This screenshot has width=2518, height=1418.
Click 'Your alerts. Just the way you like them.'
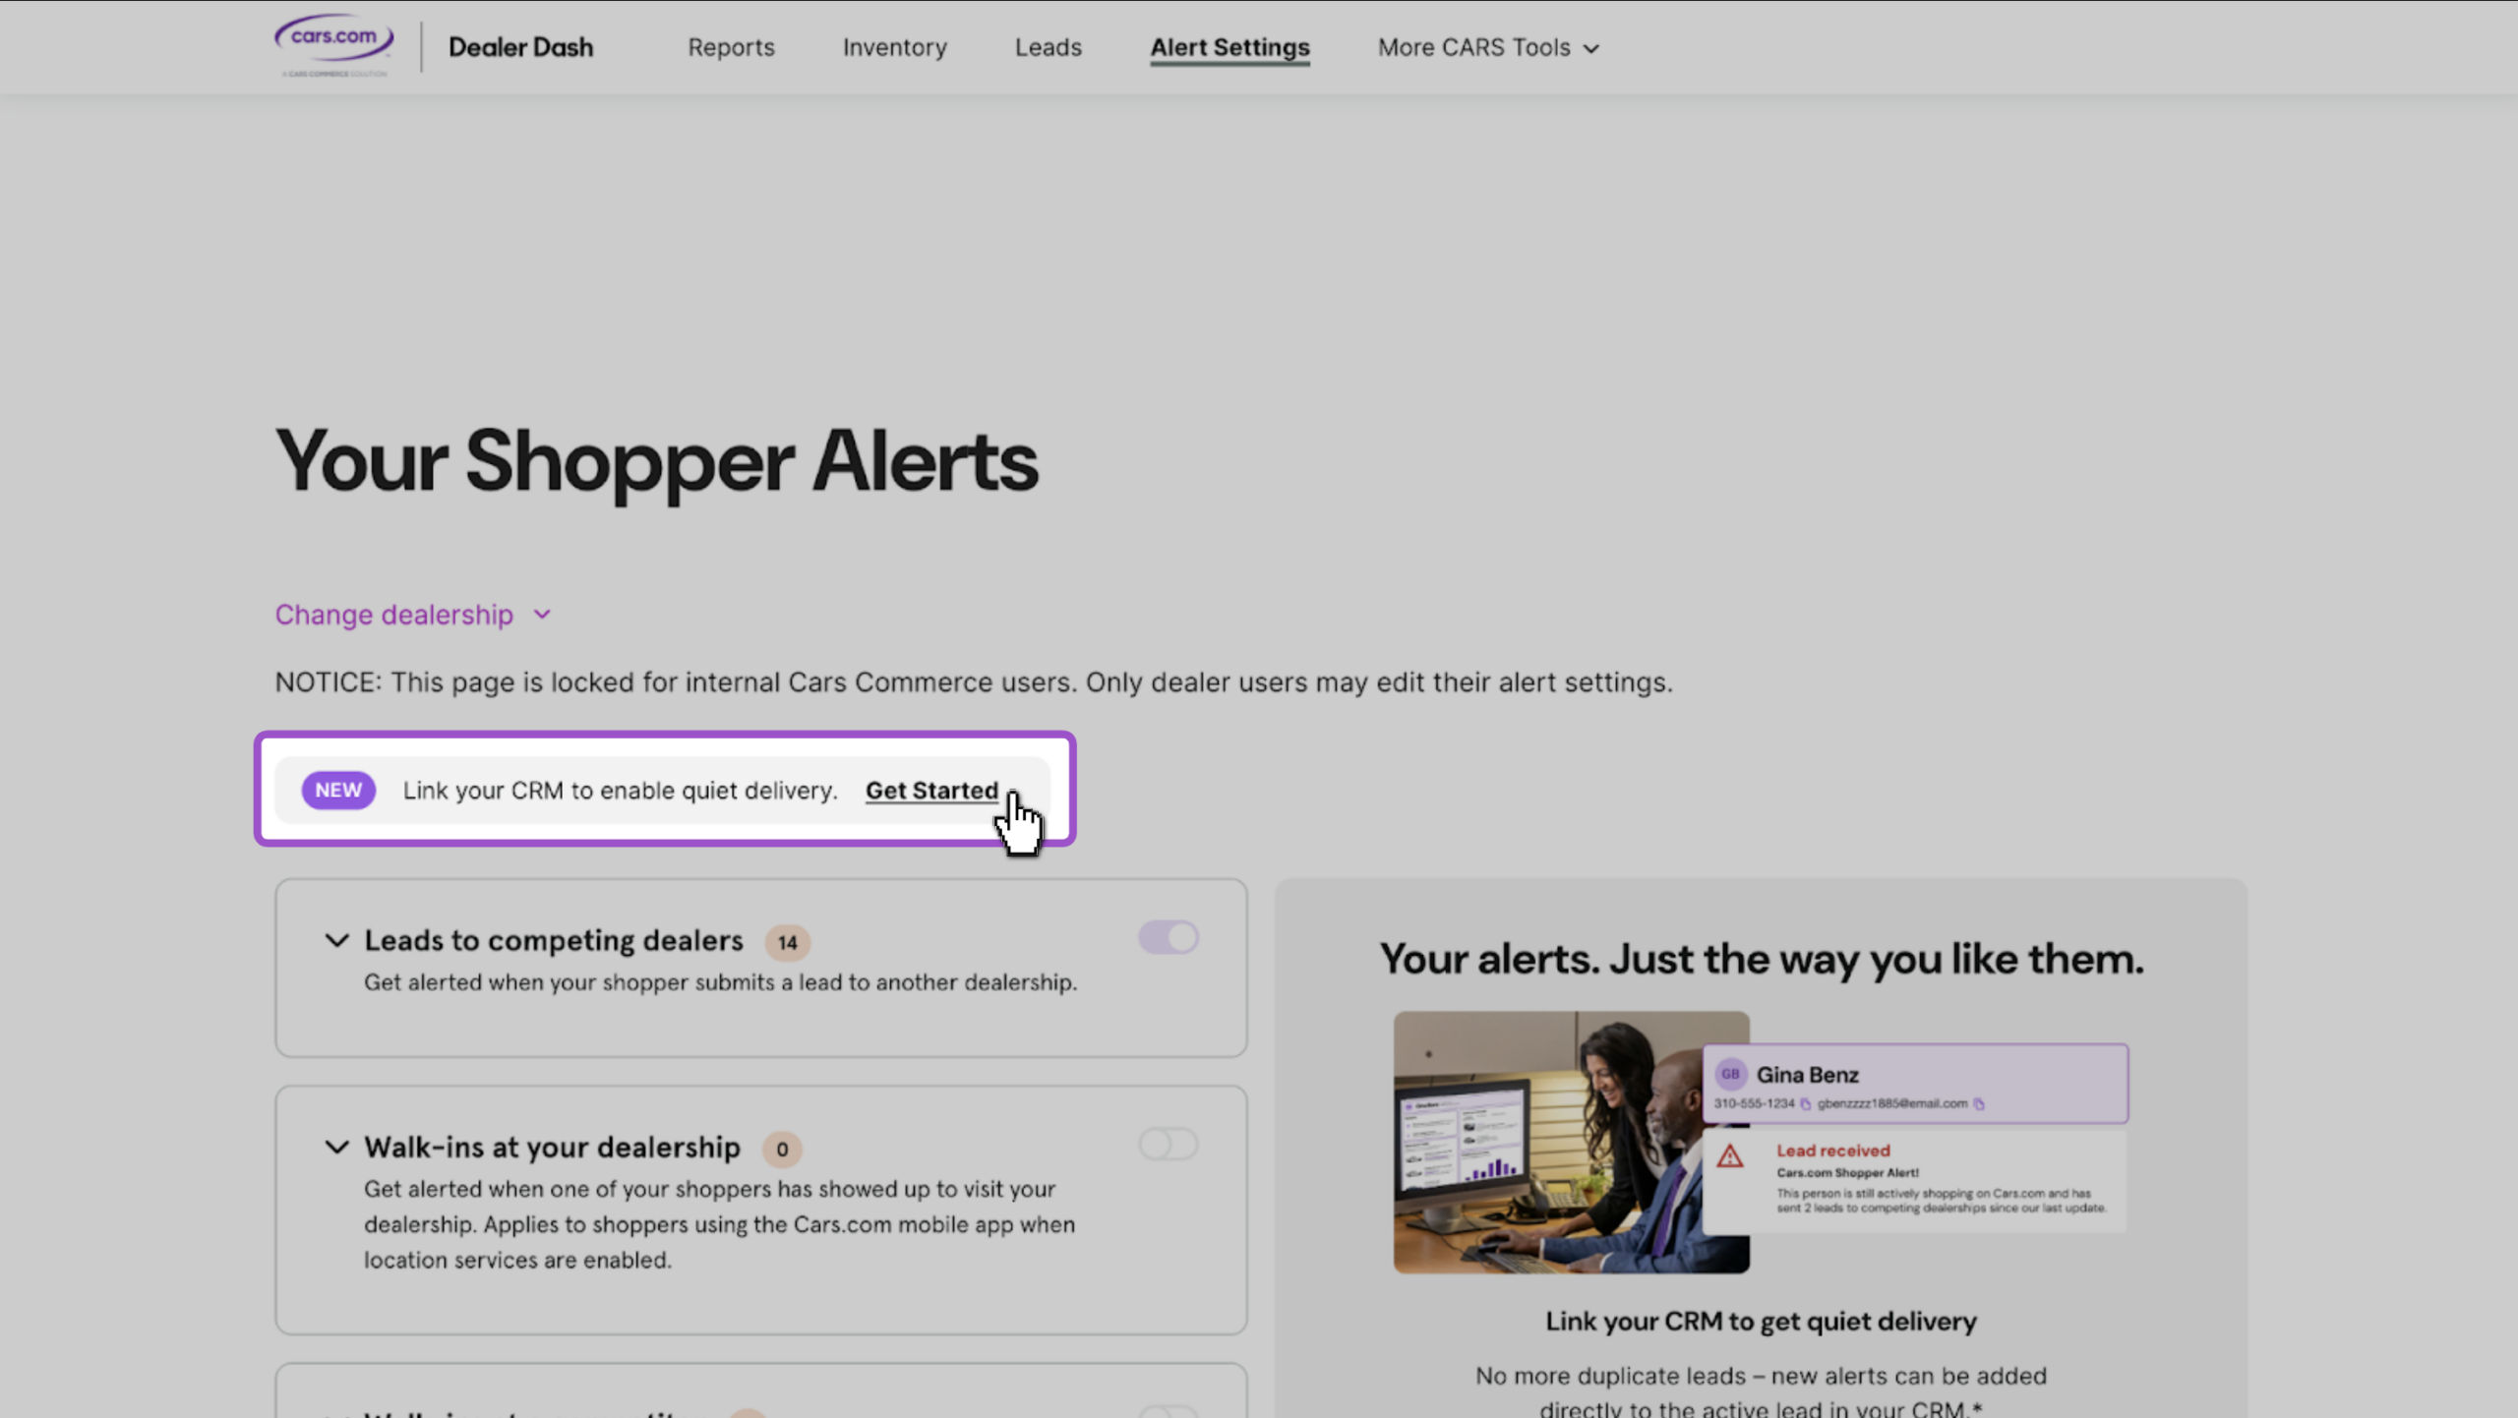(x=1761, y=959)
